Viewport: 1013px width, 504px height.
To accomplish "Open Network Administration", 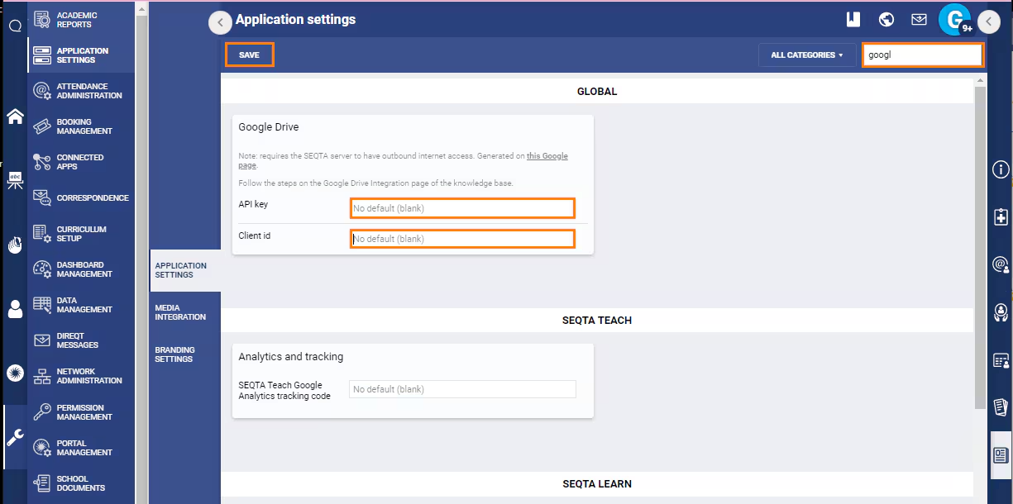I will (x=81, y=376).
